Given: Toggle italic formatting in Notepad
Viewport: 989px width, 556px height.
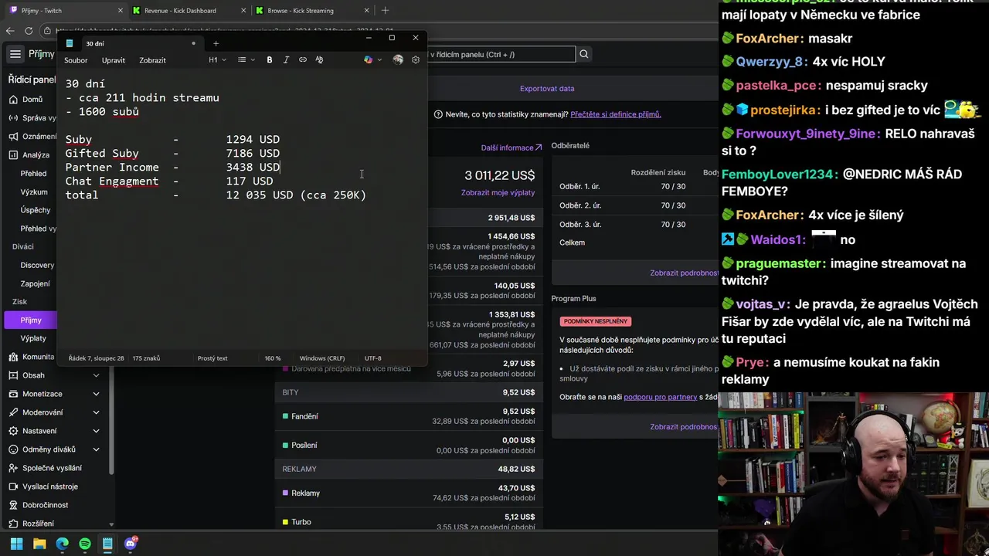Looking at the screenshot, I should tap(286, 59).
